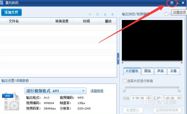Close the 暴风转码 window
Image resolution: width=187 pixels, height=114 pixels.
183,3
